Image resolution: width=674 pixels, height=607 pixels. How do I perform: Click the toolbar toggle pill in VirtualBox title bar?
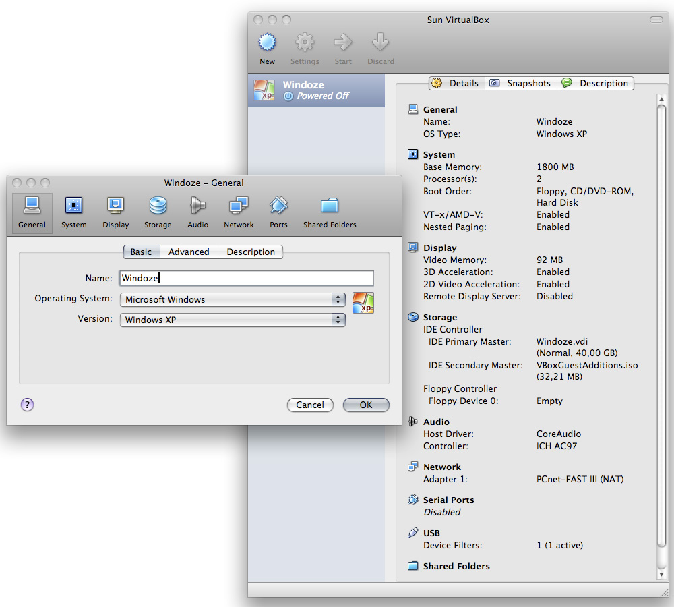point(656,20)
